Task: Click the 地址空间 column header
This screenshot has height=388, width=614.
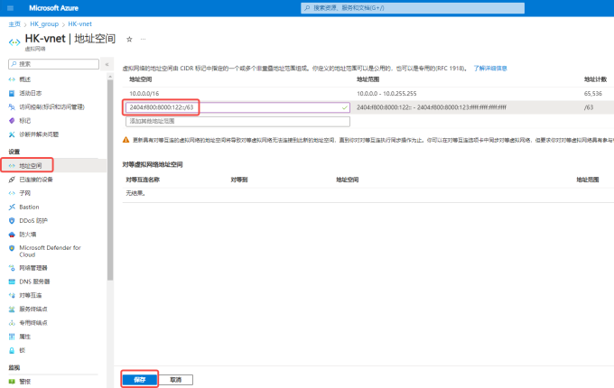Action: coord(140,79)
